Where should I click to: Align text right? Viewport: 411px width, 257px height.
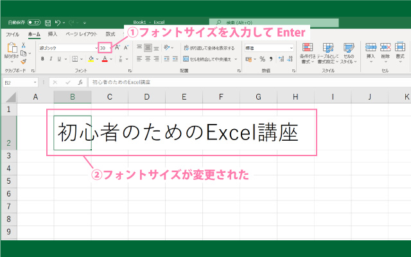click(156, 59)
